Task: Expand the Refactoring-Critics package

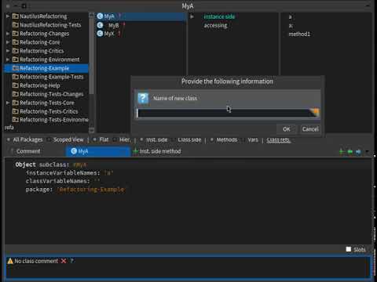Action: point(8,51)
